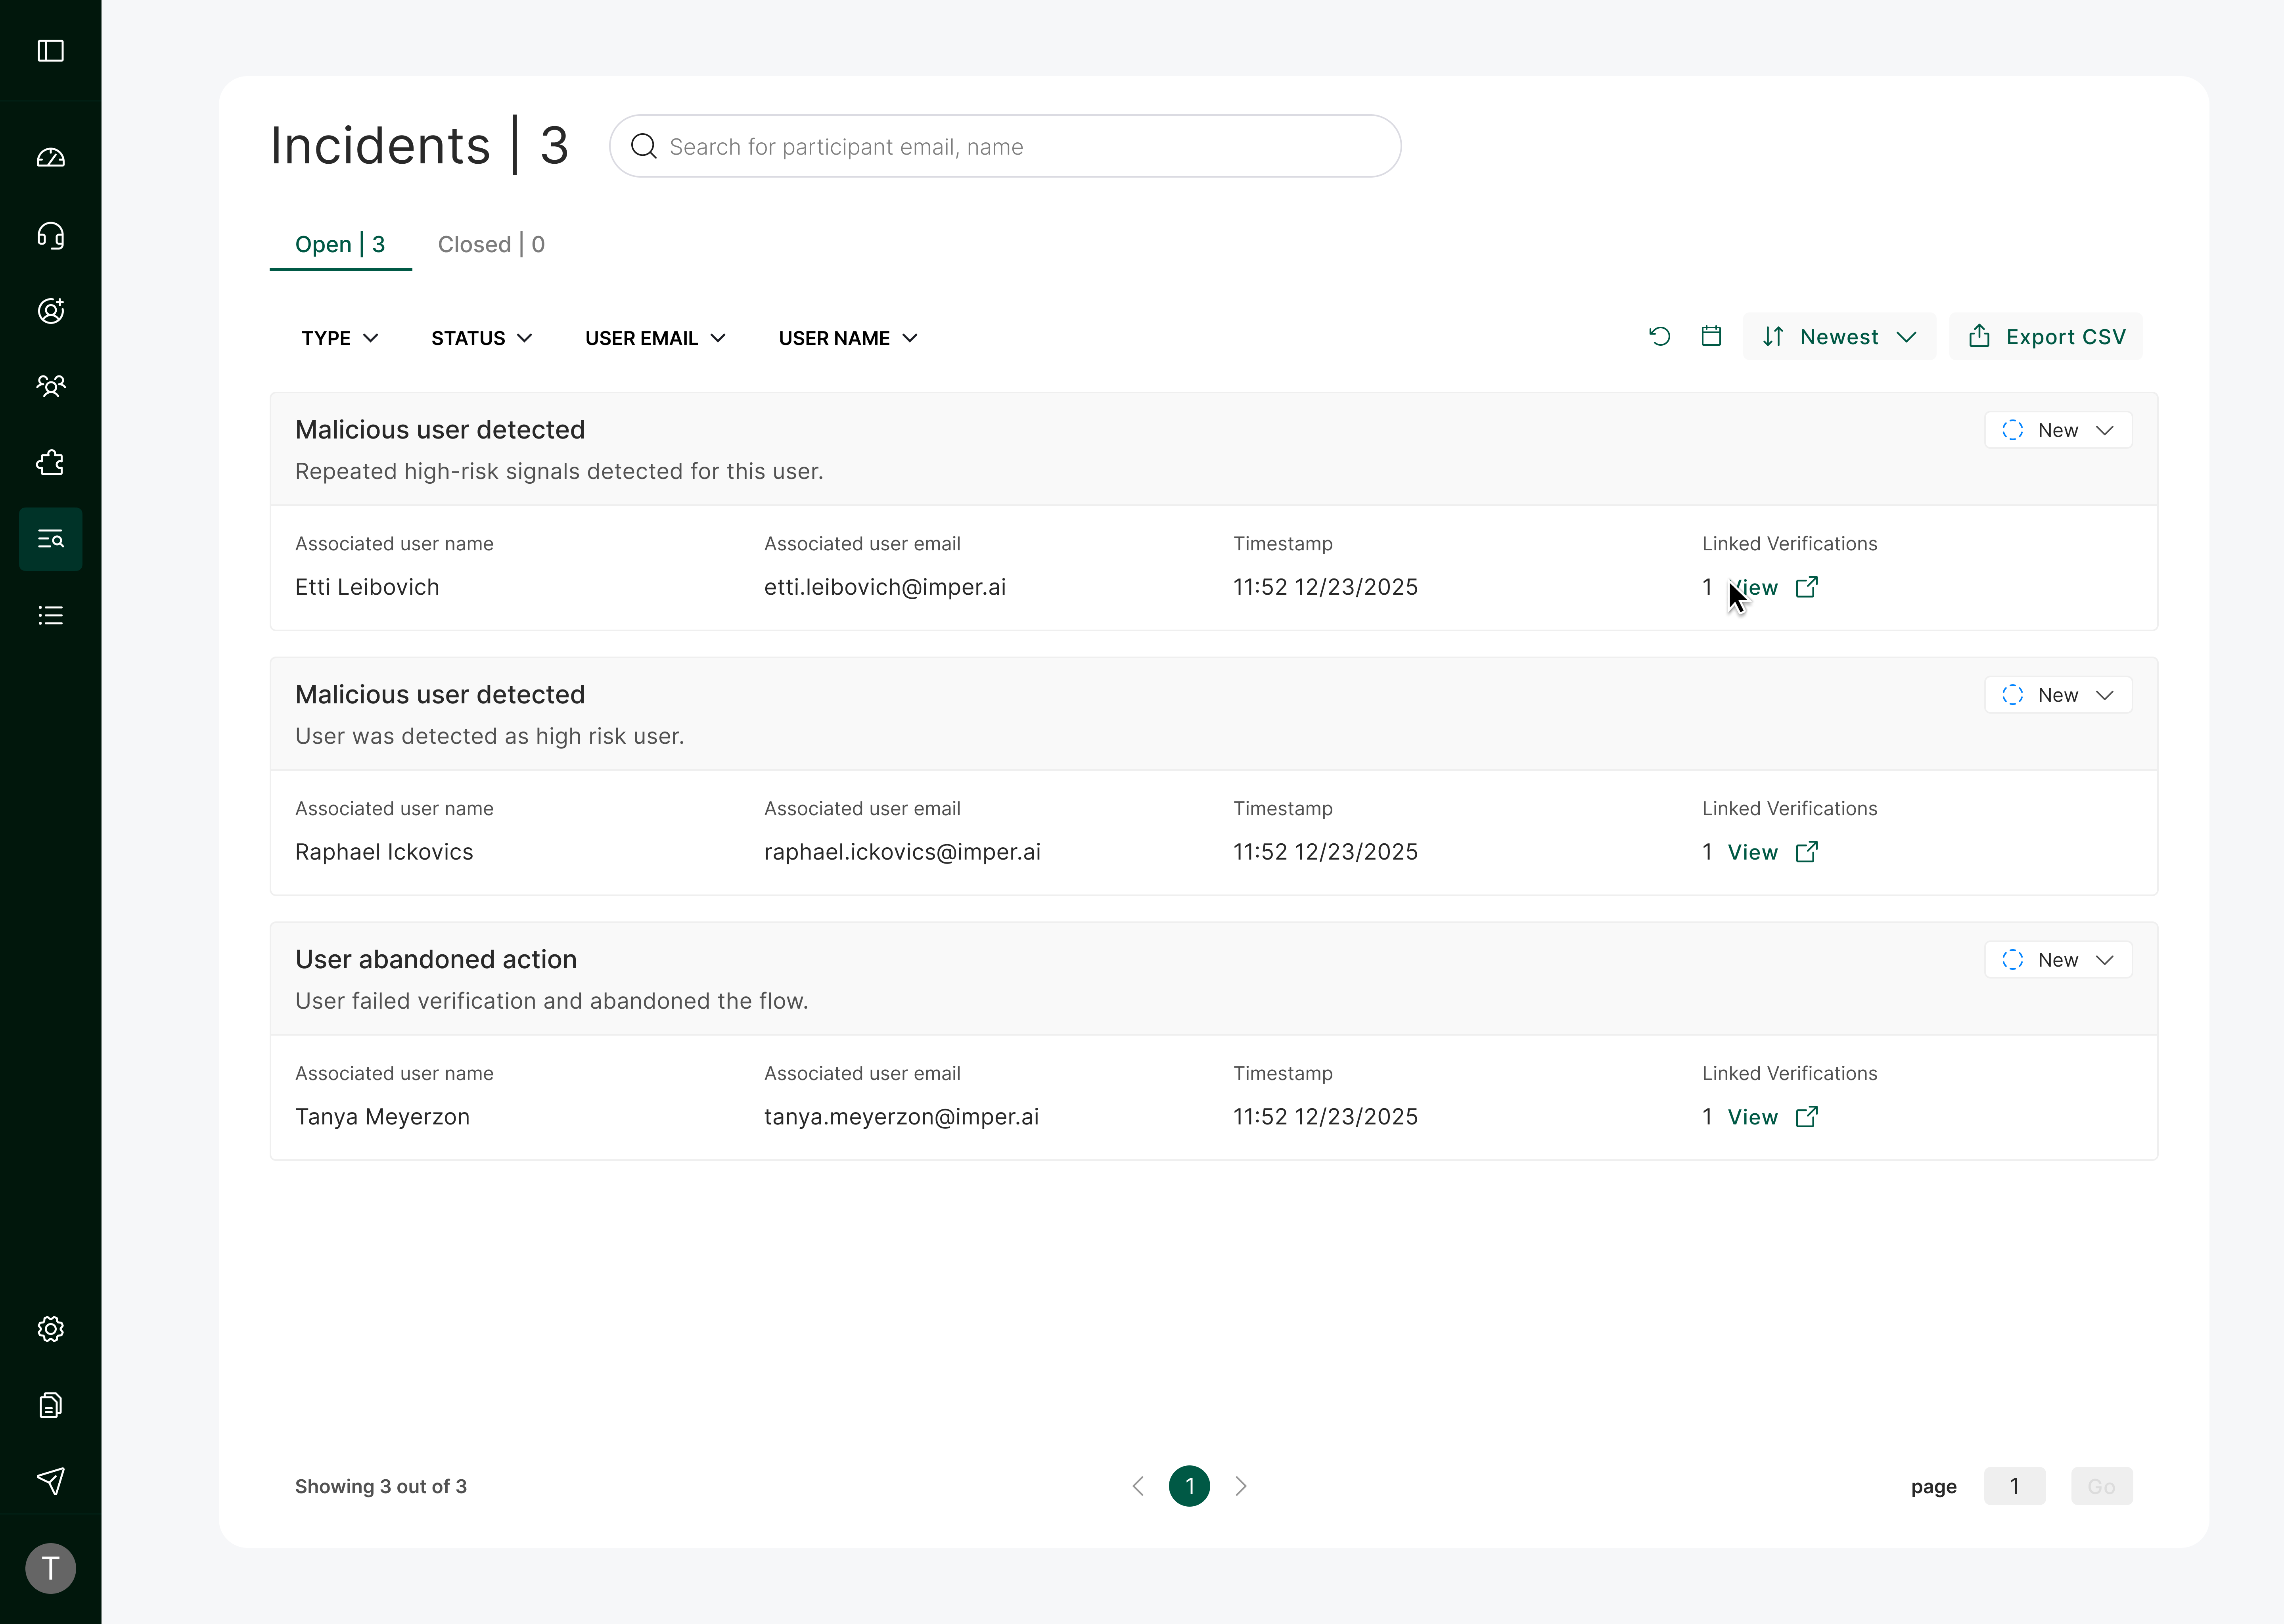The height and width of the screenshot is (1624, 2284).
Task: Expand the USER NAME filter dropdown
Action: pos(848,338)
